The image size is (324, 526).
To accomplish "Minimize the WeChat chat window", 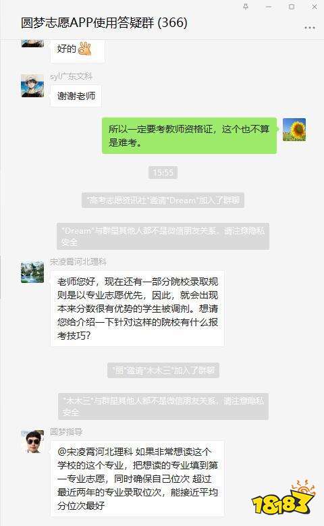I will pos(269,7).
